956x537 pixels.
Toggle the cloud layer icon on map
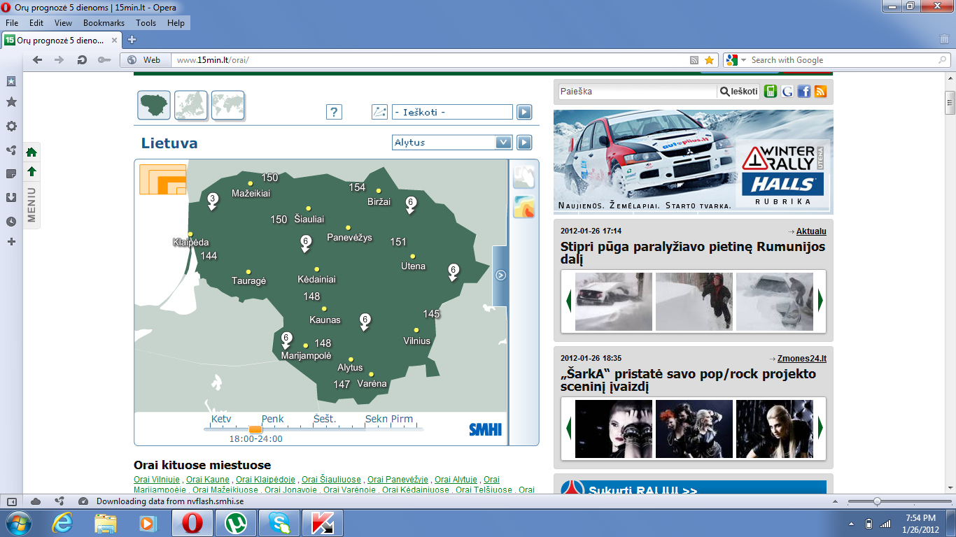(x=523, y=177)
